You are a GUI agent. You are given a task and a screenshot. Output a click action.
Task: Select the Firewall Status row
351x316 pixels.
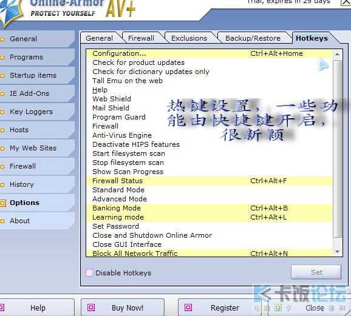tap(210, 181)
